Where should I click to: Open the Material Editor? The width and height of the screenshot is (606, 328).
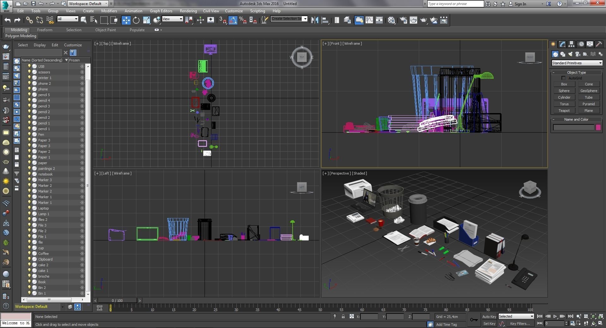[391, 20]
